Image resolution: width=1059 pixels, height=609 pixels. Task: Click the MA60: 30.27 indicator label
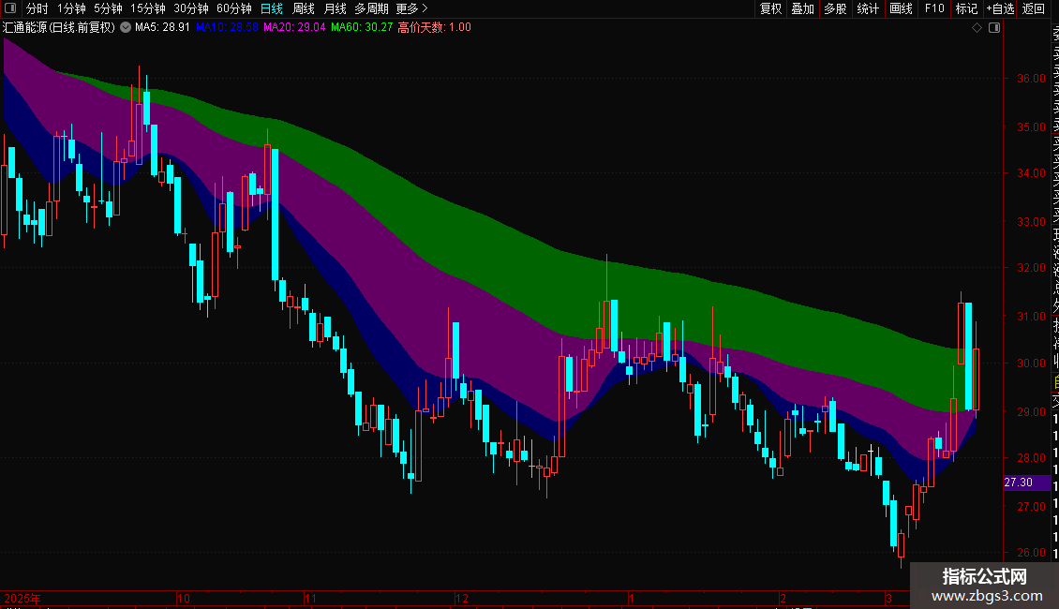[362, 28]
